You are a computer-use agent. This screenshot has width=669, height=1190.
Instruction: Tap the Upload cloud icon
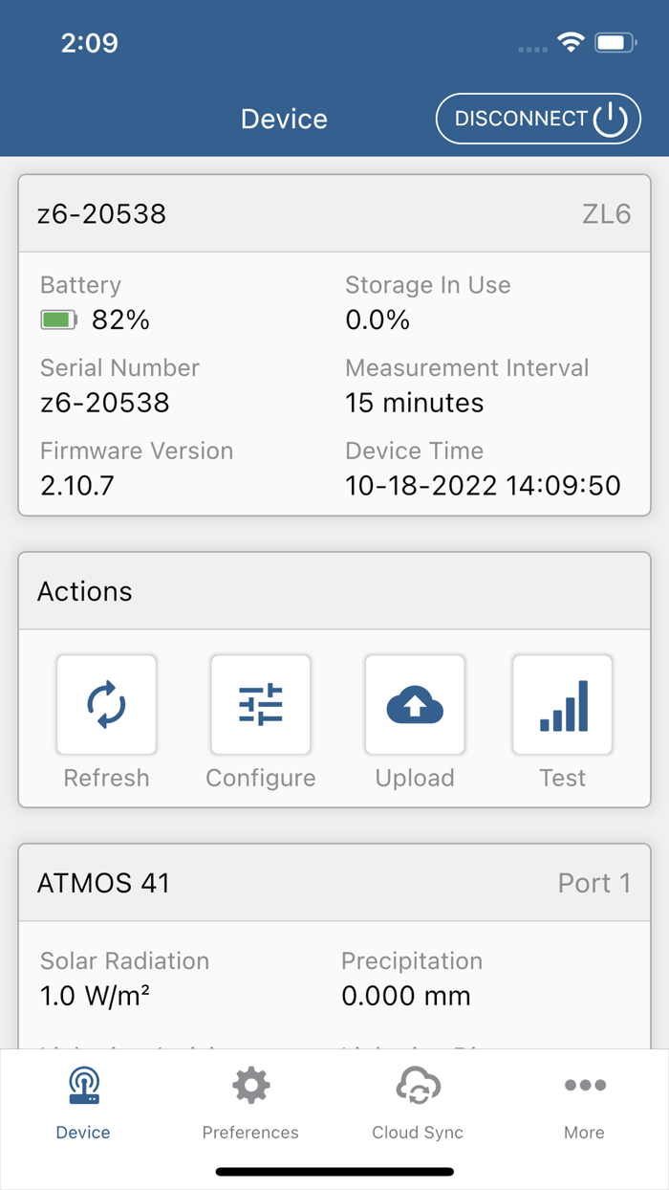[x=415, y=704]
